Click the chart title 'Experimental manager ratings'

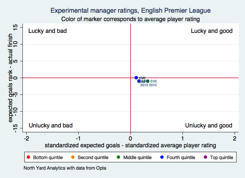(131, 11)
